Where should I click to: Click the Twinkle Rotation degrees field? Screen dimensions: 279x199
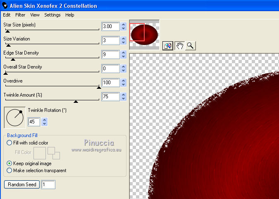tap(34, 122)
